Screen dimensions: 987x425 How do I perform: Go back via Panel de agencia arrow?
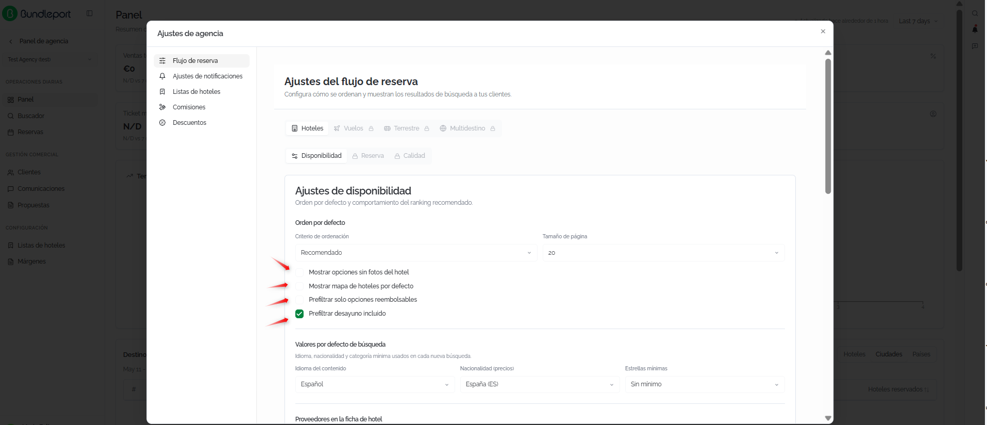coord(11,41)
